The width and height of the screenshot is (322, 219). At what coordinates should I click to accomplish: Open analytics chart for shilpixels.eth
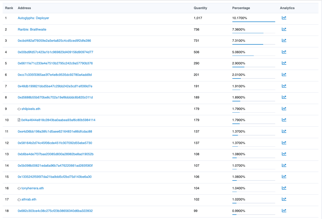[x=284, y=109]
